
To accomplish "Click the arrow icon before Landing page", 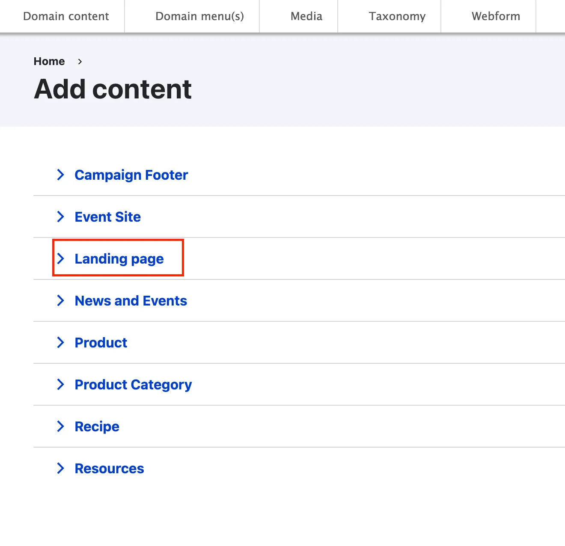I will click(x=60, y=258).
